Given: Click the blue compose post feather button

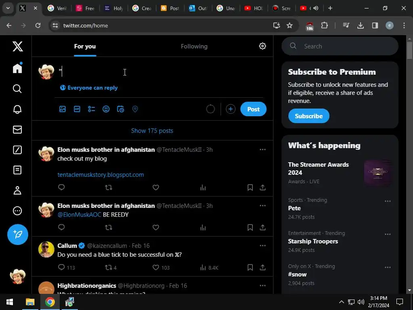Looking at the screenshot, I should (18, 235).
